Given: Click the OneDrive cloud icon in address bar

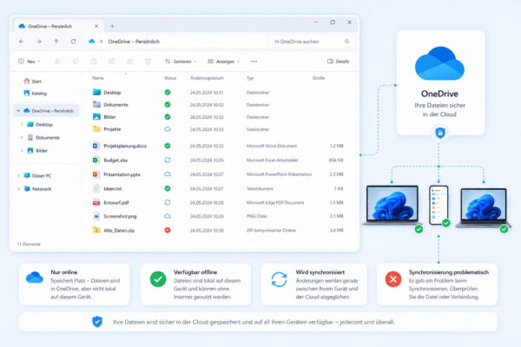Looking at the screenshot, I should click(x=92, y=42).
